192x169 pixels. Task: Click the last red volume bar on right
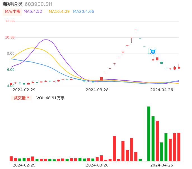click(179, 147)
